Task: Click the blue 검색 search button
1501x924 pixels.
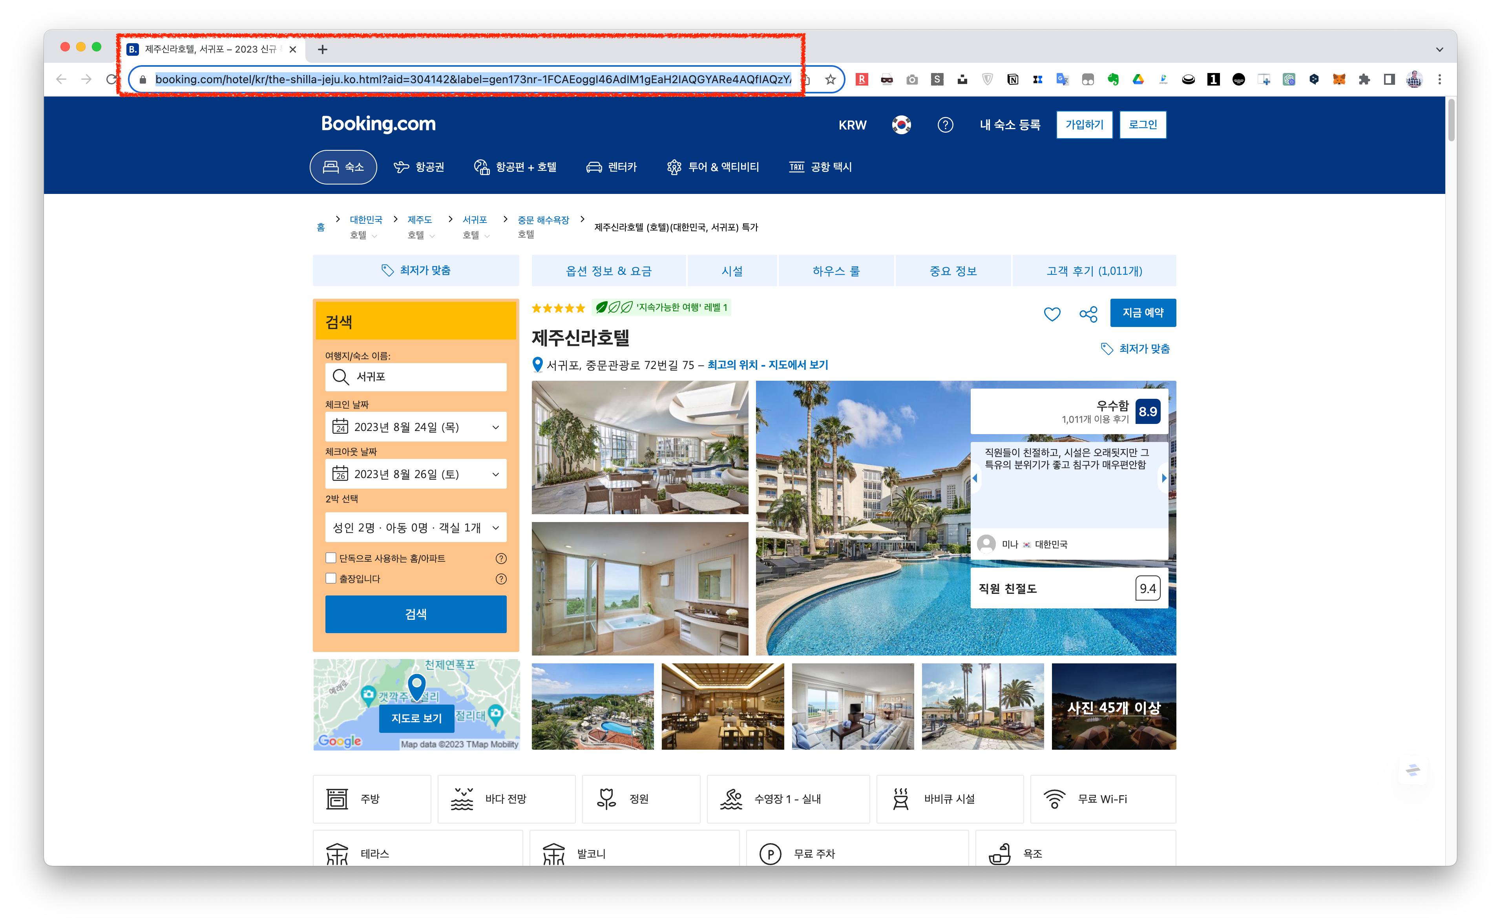Action: 415,614
